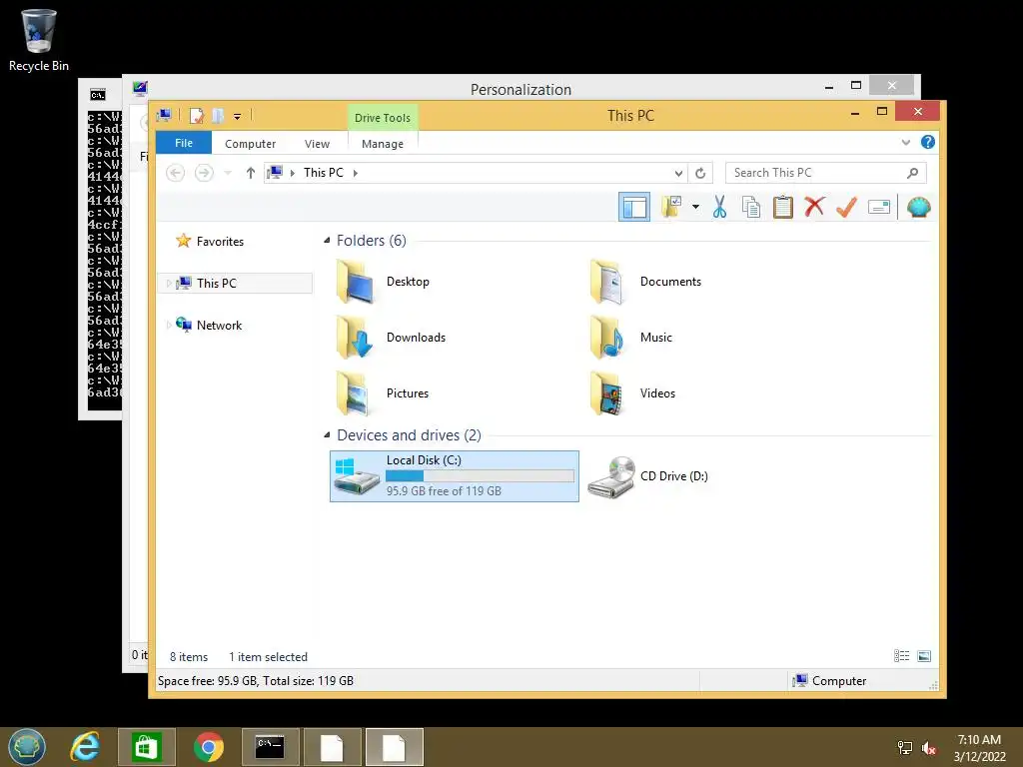The image size is (1023, 767).
Task: Open the Start button shell icon
Action: pos(27,747)
